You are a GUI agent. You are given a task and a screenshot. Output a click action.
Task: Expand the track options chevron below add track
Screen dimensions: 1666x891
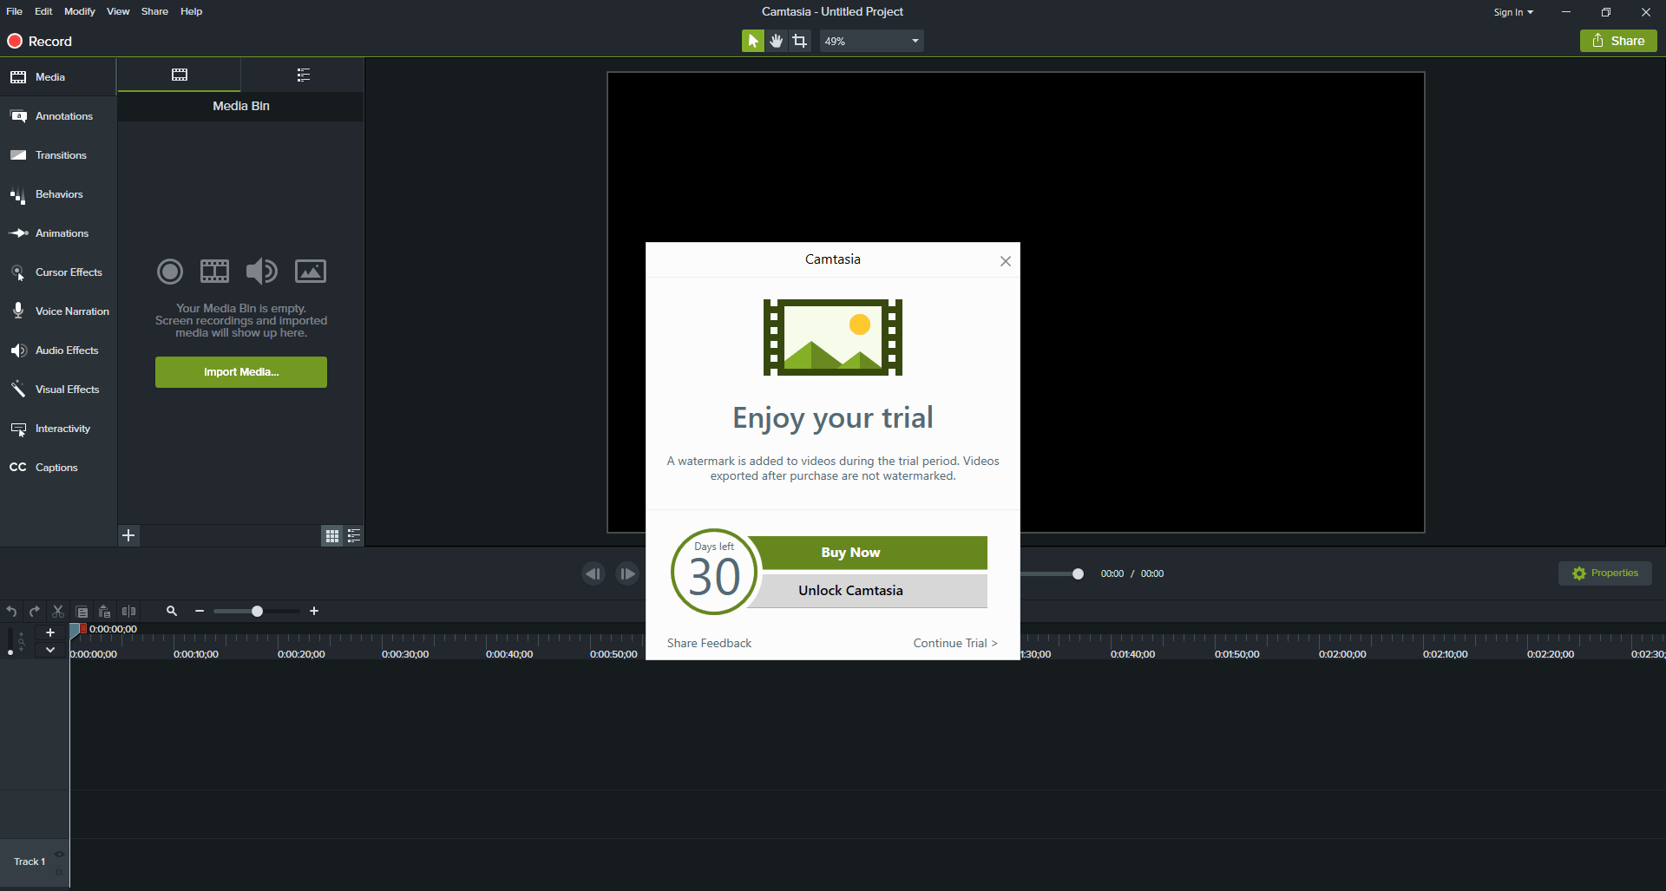[x=50, y=650]
